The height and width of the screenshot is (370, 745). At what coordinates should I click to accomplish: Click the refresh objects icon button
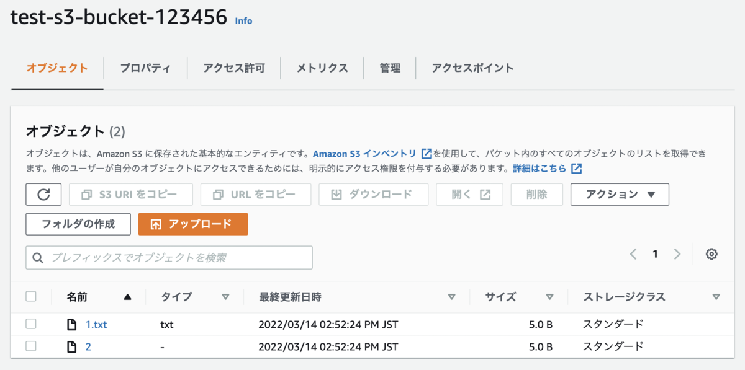[x=43, y=194]
